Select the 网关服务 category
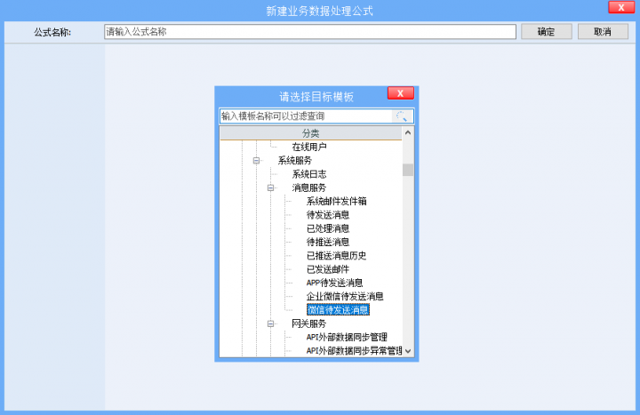640x415 pixels. 309,323
